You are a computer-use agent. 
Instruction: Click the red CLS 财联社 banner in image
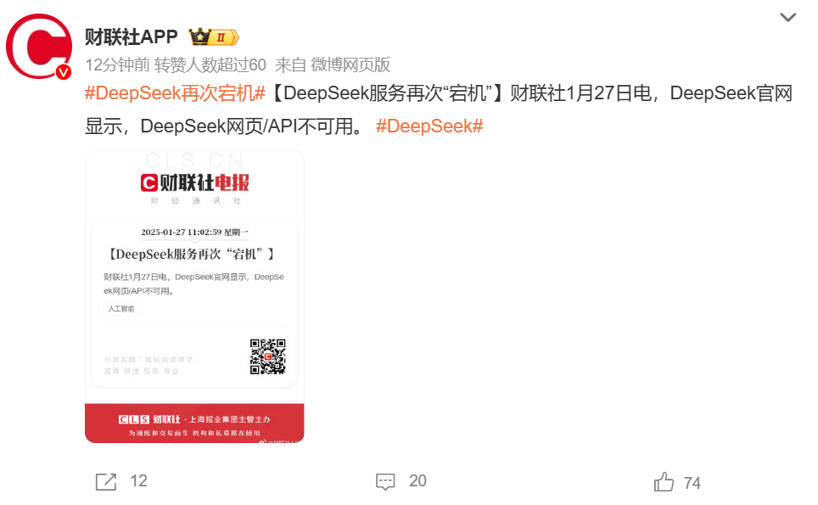point(194,423)
